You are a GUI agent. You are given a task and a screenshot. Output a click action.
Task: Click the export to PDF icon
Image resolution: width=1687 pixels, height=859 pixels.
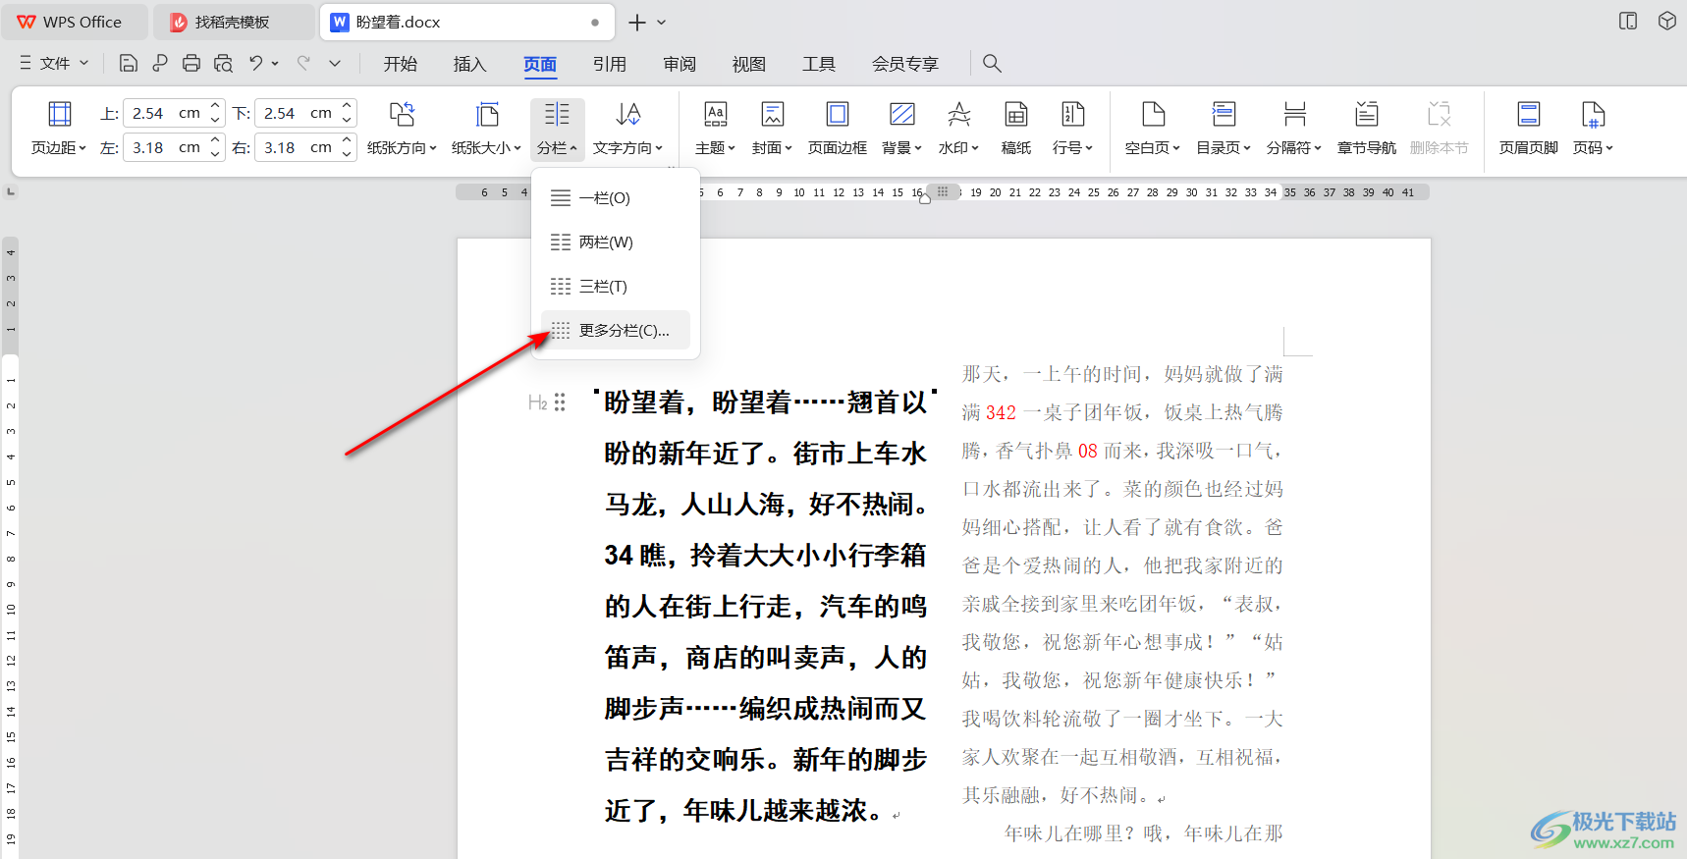tap(160, 63)
